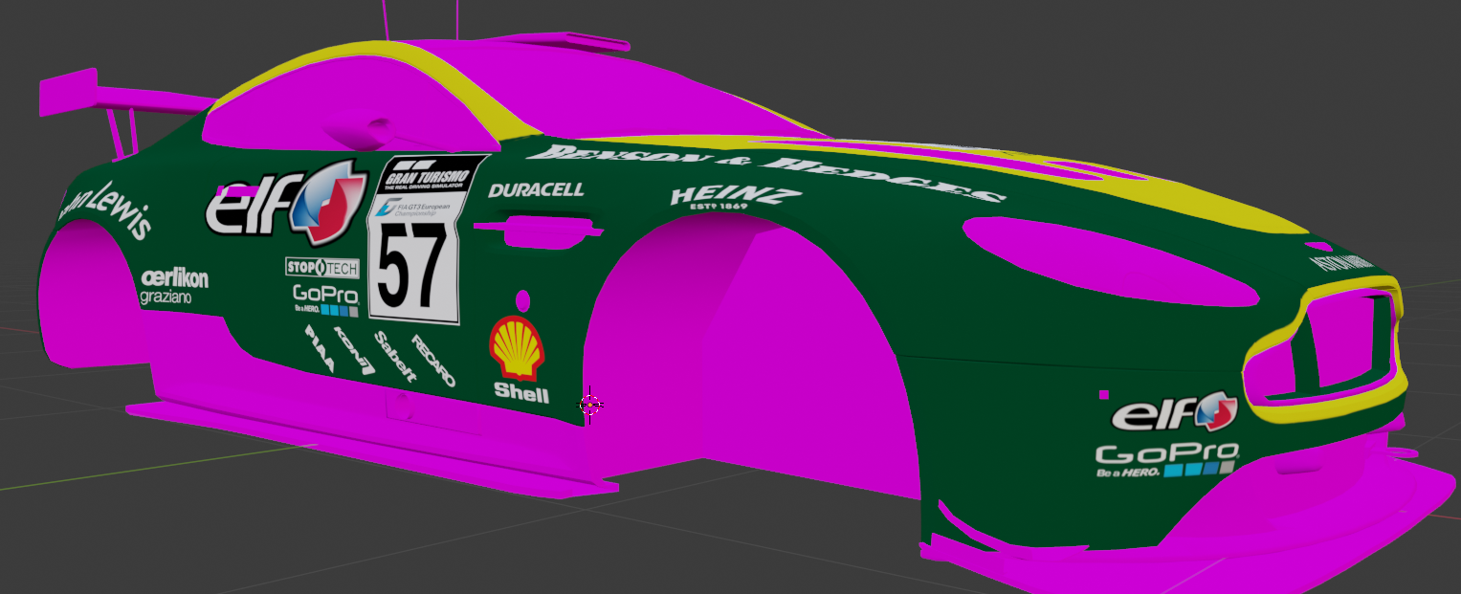This screenshot has width=1461, height=594.
Task: Click the large elf logo on the rear quarter
Action: tap(286, 202)
